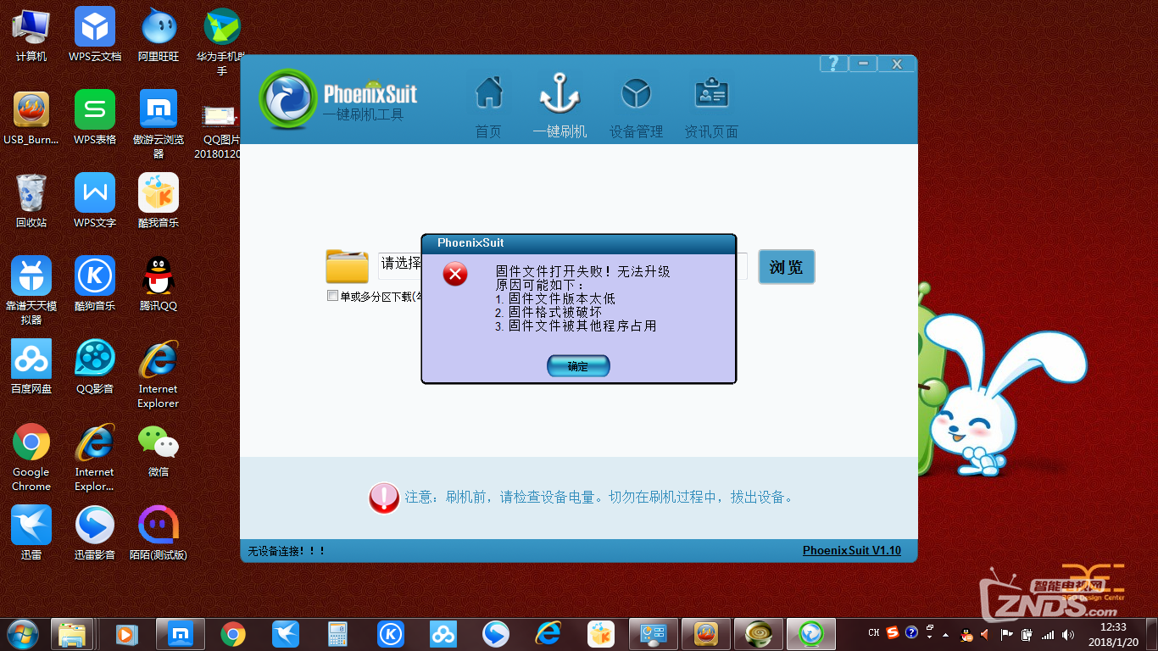Image resolution: width=1158 pixels, height=651 pixels.
Task: Open the 回收站 recycle bin
Action: tap(31, 201)
